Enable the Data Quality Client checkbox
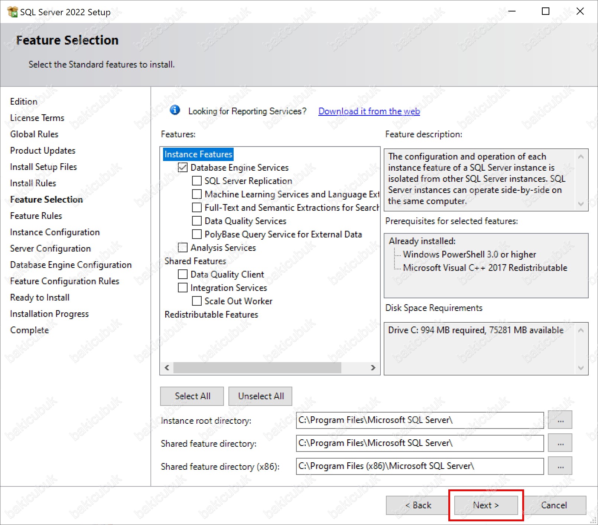Screen dimensions: 598x525 pyautogui.click(x=183, y=274)
